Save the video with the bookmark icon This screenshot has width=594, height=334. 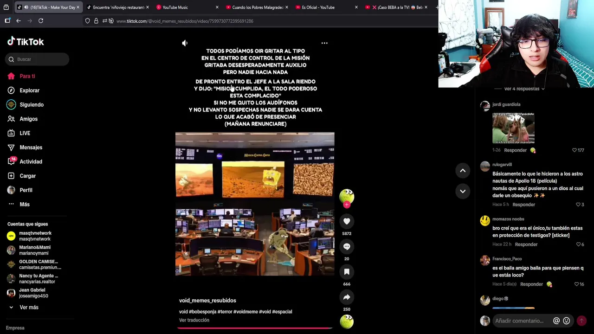click(x=347, y=271)
